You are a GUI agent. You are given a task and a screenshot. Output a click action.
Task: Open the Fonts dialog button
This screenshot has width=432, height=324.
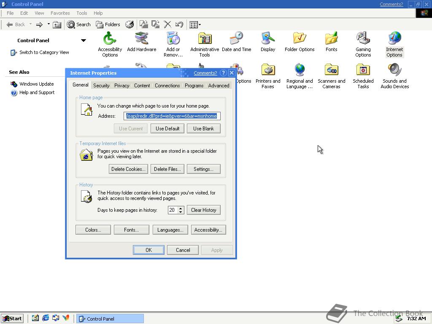click(x=132, y=230)
